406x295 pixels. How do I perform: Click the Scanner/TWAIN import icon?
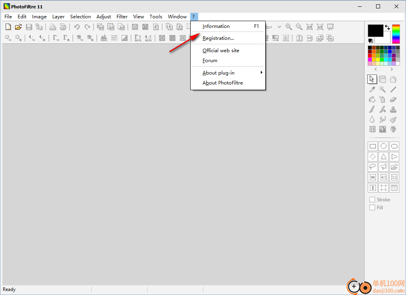tap(63, 27)
